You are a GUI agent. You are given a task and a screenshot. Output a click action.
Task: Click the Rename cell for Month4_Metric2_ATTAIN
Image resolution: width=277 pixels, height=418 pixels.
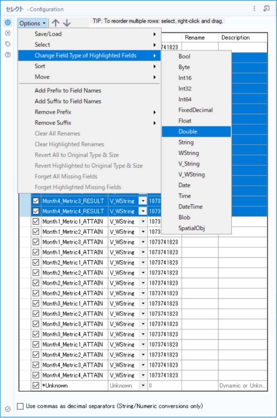click(x=200, y=354)
